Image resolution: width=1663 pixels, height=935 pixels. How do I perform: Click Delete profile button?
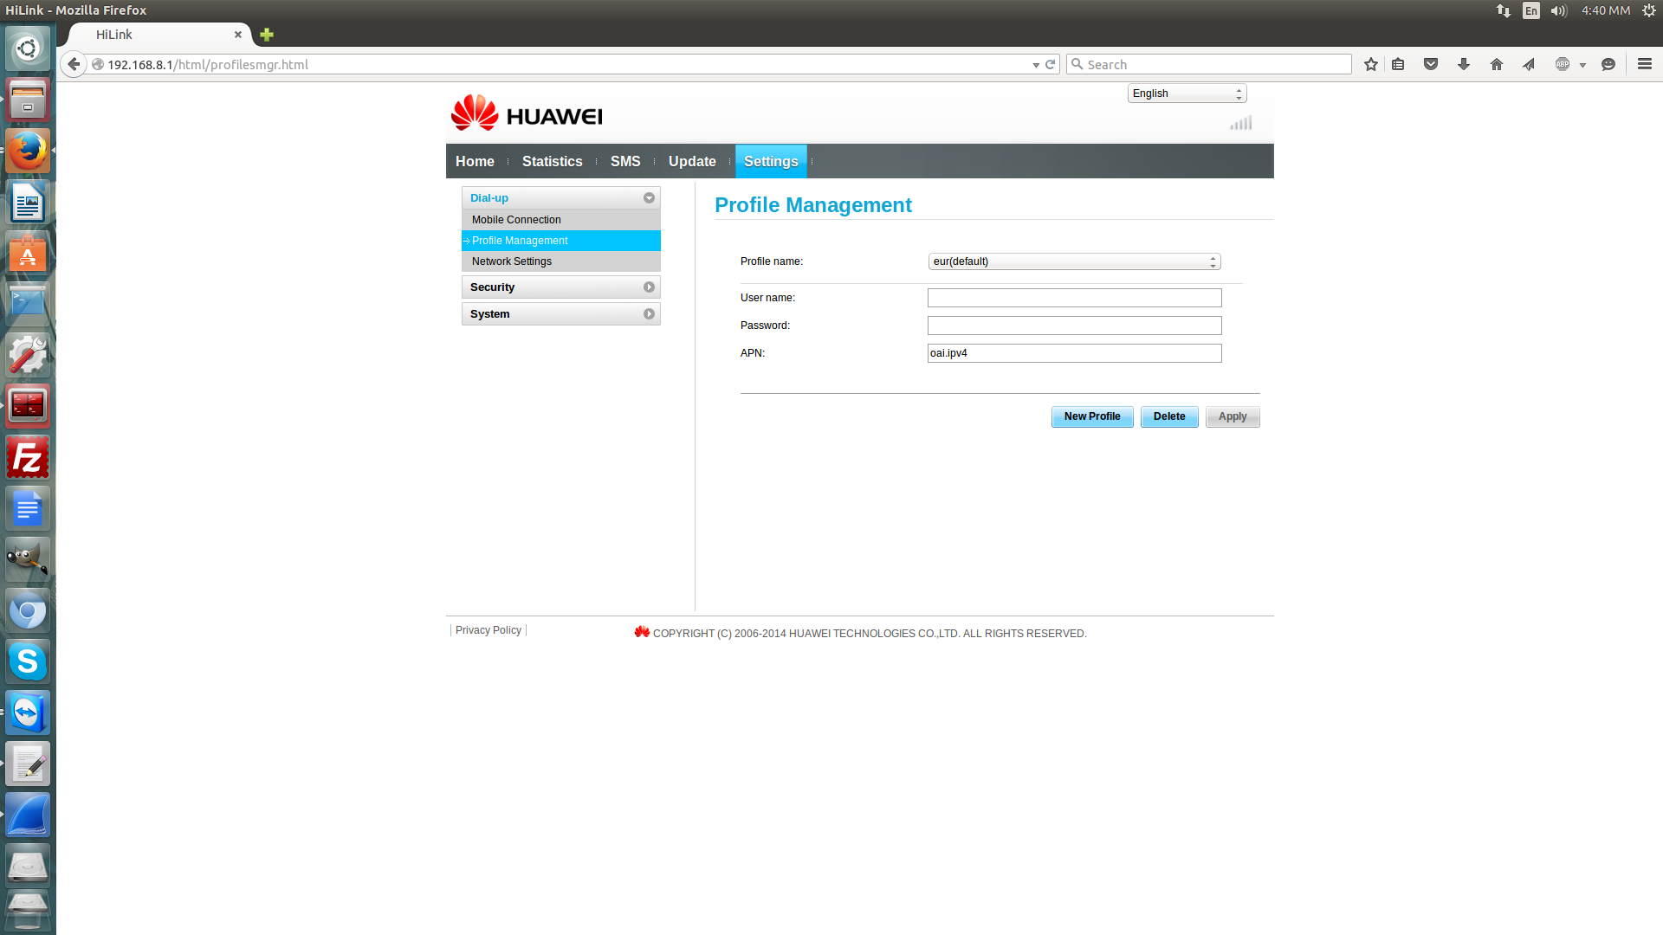[x=1169, y=416]
